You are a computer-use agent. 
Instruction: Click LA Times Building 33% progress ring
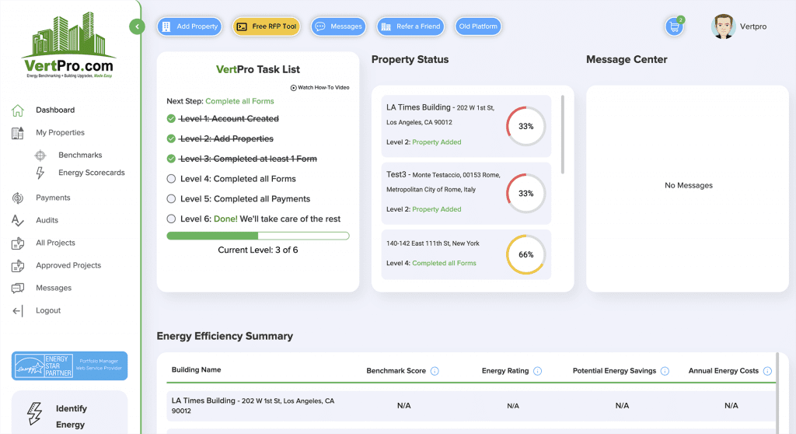(x=526, y=126)
